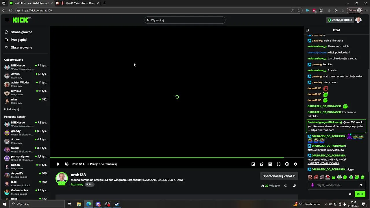370x208 pixels.
Task: Click the icon right of the share icon
Action: [295, 186]
